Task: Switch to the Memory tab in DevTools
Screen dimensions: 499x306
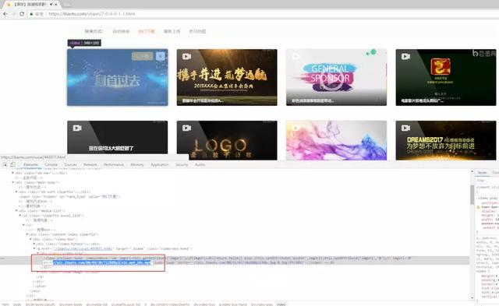Action: click(137, 164)
